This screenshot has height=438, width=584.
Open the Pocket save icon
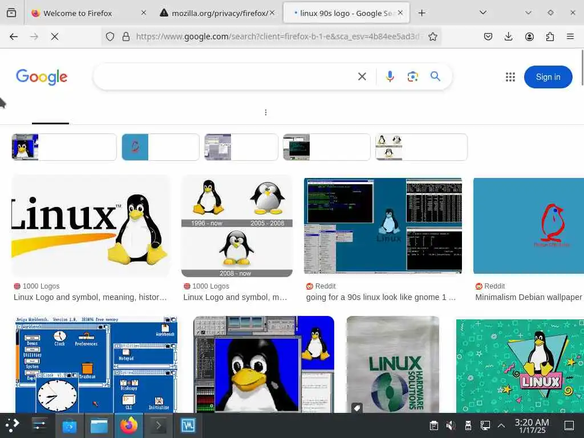click(488, 36)
